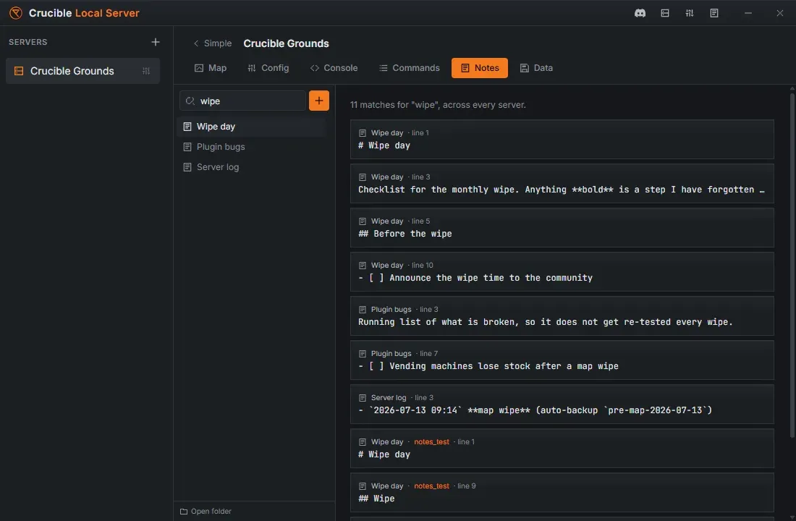Click the notes document icon in title bar
The width and height of the screenshot is (796, 521).
coord(714,13)
